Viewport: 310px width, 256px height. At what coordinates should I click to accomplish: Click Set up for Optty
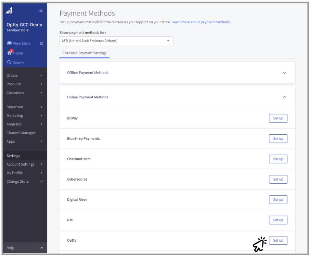278,240
